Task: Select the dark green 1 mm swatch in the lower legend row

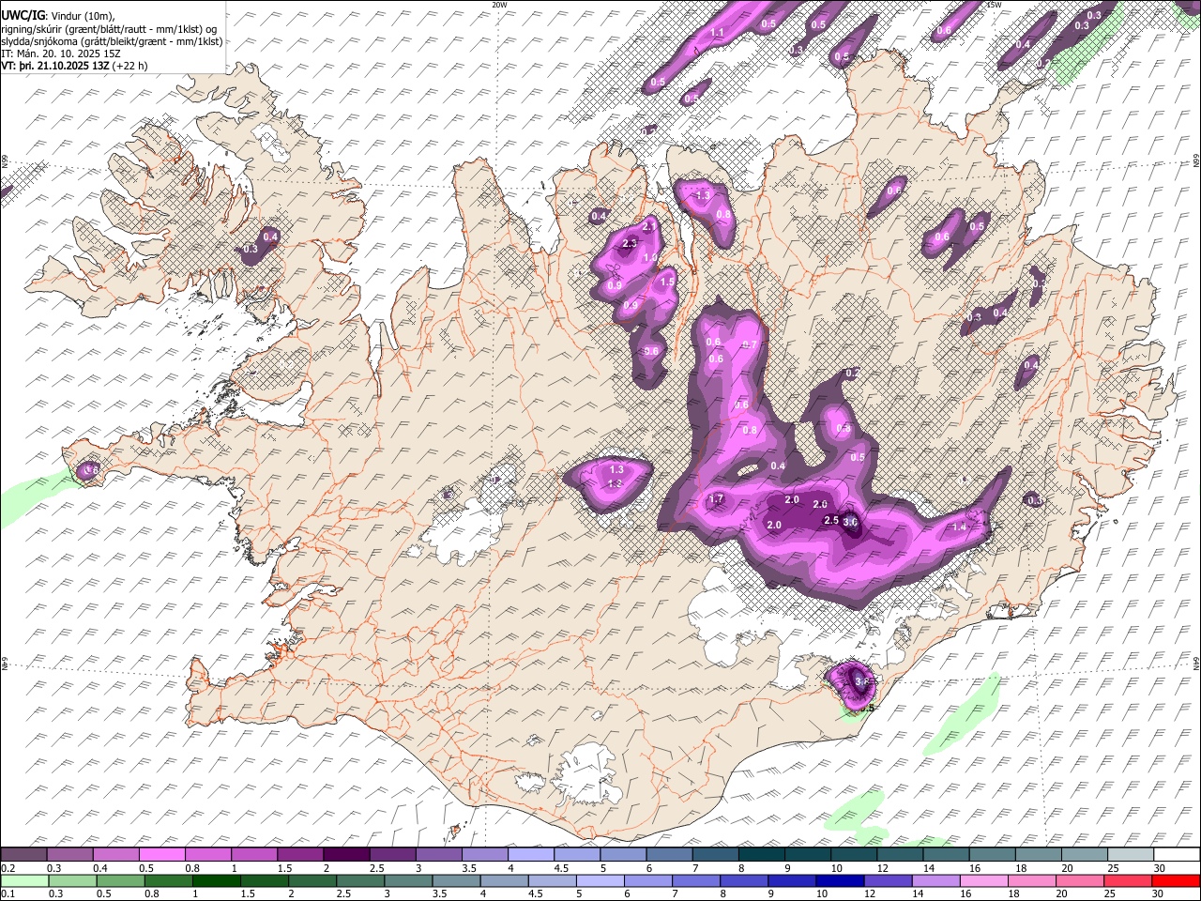Action: coord(217,880)
